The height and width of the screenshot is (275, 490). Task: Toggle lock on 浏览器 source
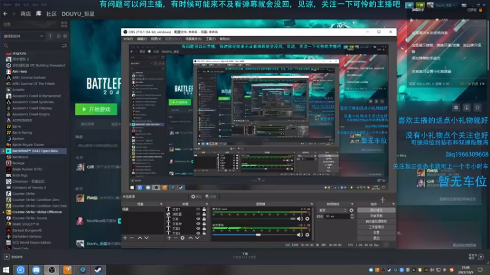[204, 215]
